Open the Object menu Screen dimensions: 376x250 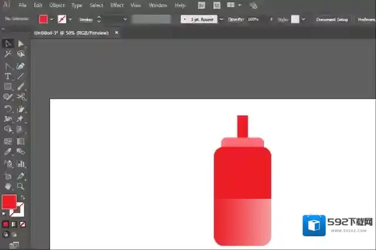click(58, 5)
